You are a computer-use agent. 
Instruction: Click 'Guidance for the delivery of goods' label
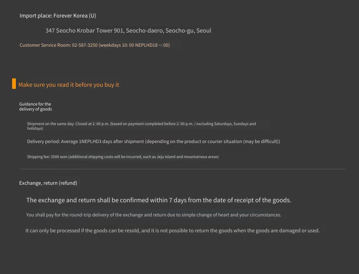35,106
